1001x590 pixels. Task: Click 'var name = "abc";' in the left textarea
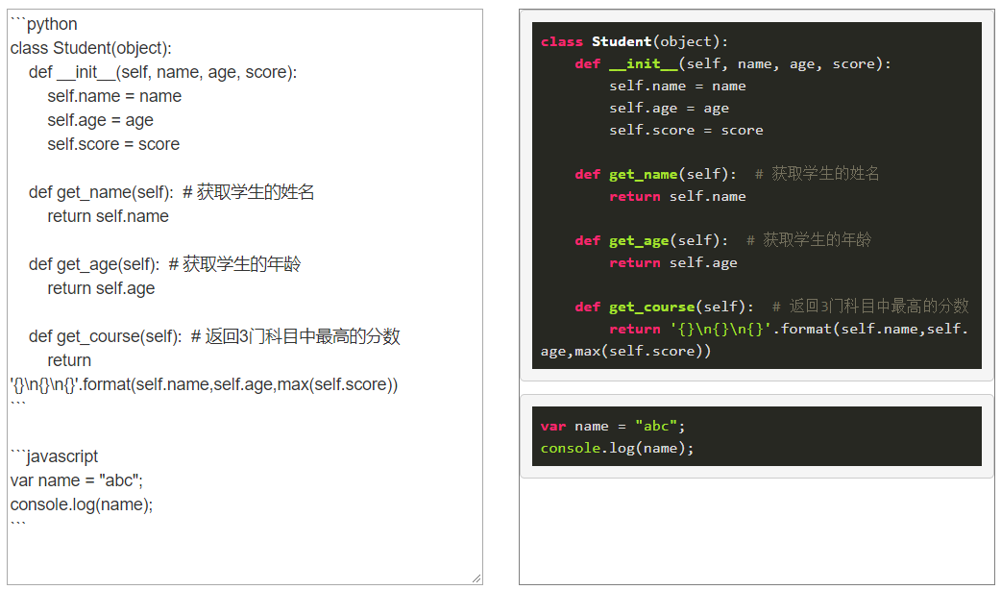point(77,480)
